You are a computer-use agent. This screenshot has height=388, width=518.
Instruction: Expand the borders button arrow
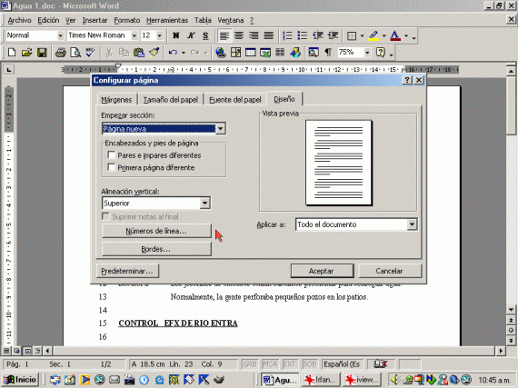(x=362, y=35)
